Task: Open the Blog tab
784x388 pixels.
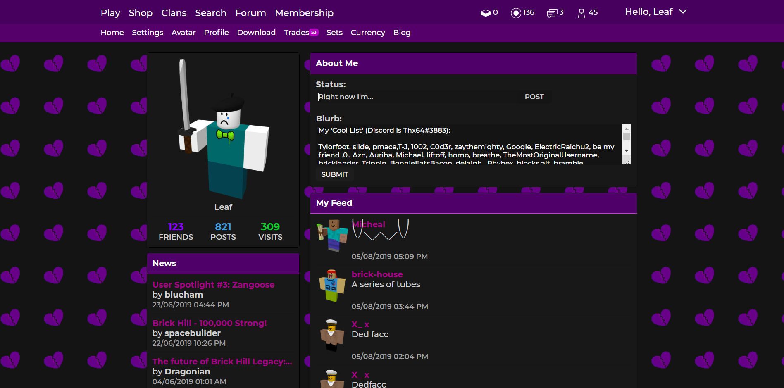Action: click(x=402, y=32)
